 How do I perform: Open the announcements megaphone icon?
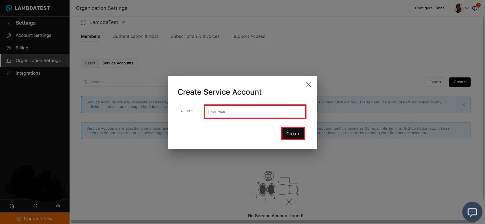(x=475, y=8)
